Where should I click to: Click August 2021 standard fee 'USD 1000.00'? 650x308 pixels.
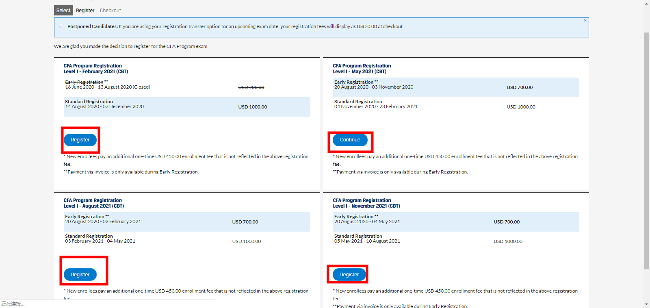[x=247, y=241]
